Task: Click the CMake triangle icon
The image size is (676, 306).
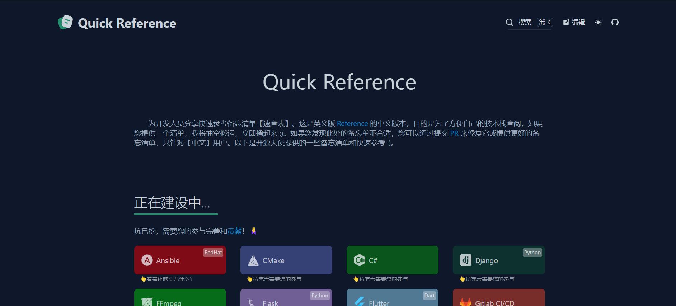Action: coord(253,260)
